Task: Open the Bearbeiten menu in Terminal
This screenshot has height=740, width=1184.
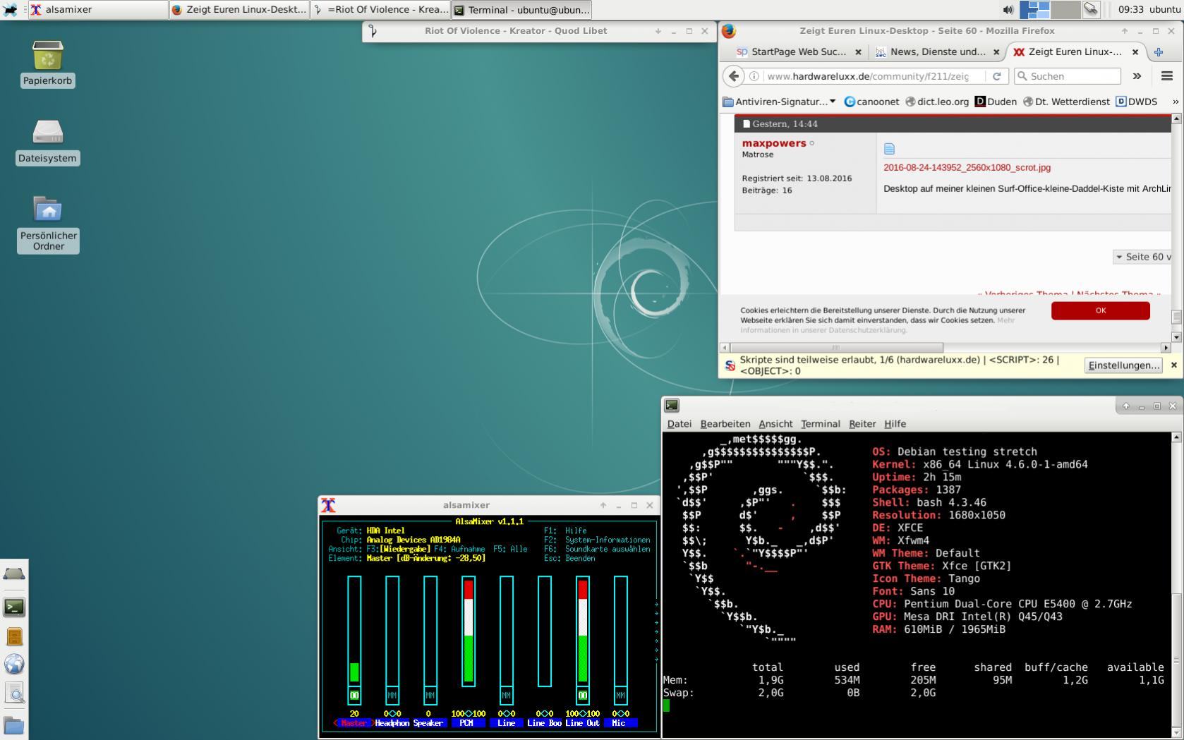Action: [x=725, y=424]
